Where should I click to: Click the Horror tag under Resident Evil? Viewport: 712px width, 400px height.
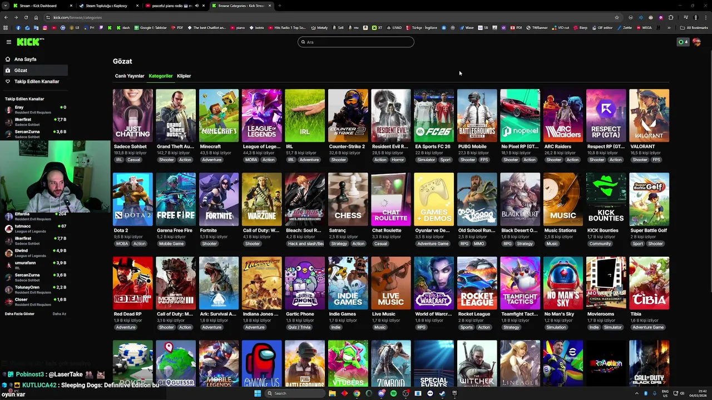(398, 160)
